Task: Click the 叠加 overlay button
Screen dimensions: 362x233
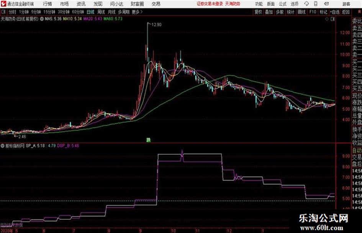Action: click(x=269, y=12)
